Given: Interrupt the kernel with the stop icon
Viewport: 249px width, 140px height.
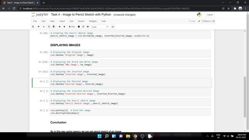Looking at the screenshot, I should click(79, 27).
